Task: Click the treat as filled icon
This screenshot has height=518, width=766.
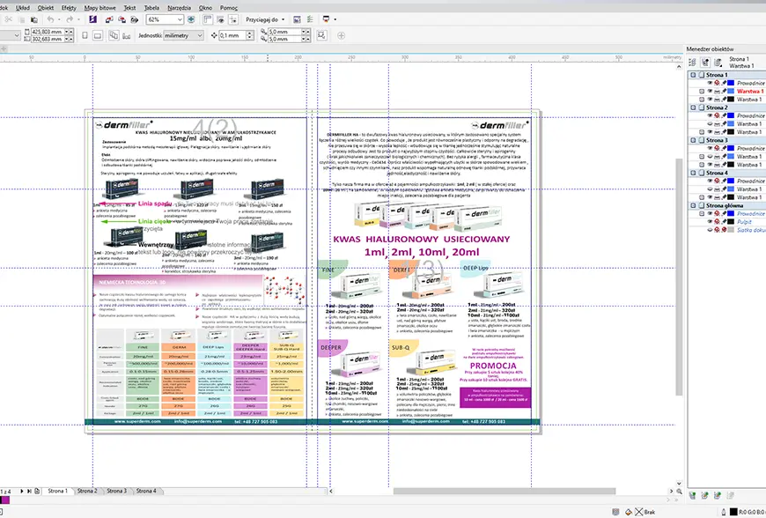Action: tap(321, 35)
